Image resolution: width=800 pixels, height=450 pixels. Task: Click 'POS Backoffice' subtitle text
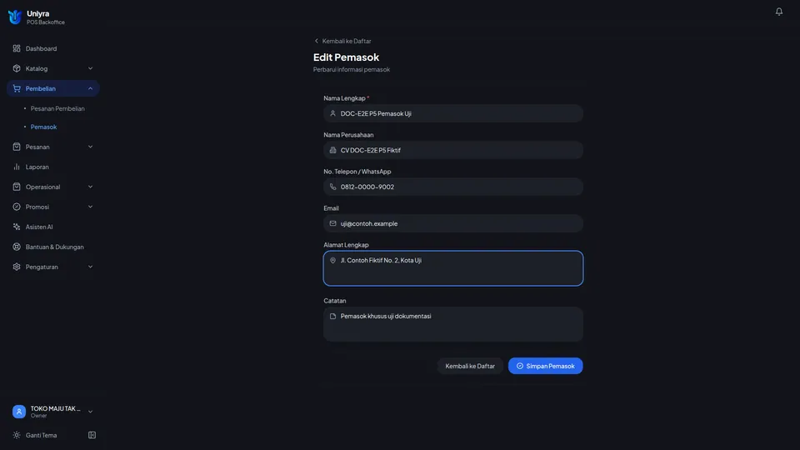tap(46, 22)
